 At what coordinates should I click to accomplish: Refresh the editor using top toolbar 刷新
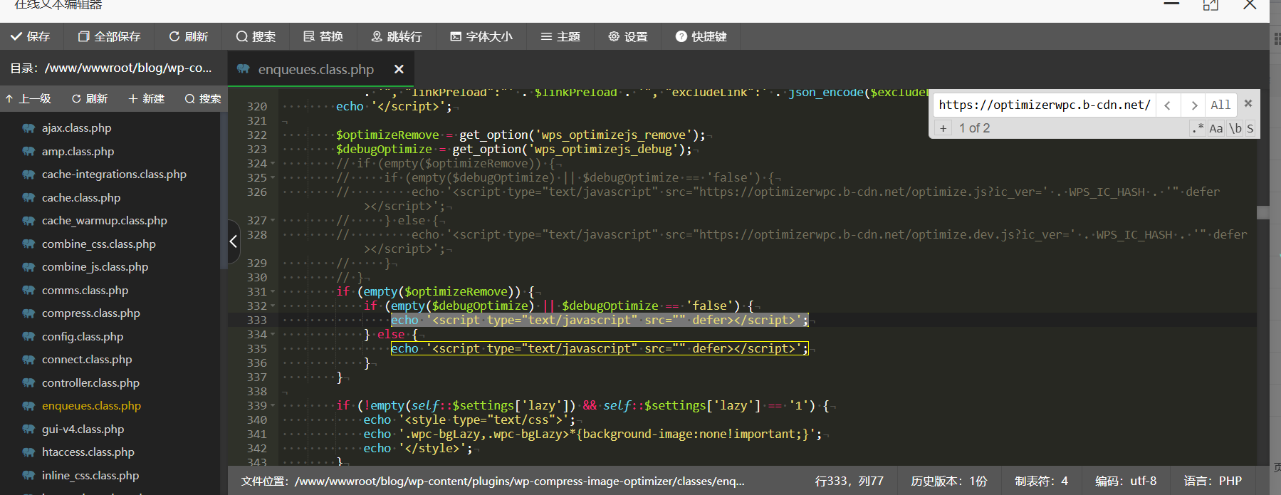[x=189, y=36]
